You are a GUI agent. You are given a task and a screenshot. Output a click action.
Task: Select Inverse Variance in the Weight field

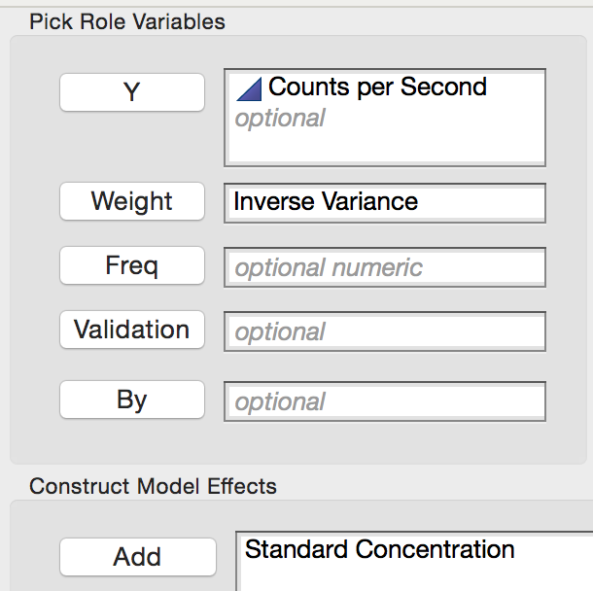tap(385, 203)
